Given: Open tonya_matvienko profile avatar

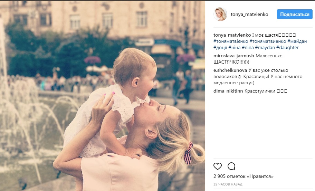Looking at the screenshot, I should coord(220,14).
